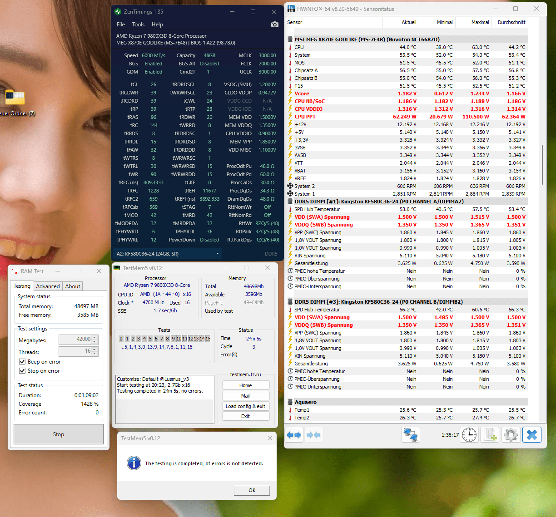
Task: Click the HWiNFO expand-columns blue arrows icon
Action: [x=294, y=435]
